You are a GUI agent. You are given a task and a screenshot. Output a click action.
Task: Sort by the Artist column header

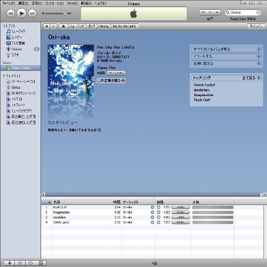tap(138, 202)
